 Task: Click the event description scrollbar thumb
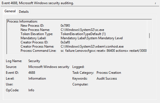click(x=149, y=36)
